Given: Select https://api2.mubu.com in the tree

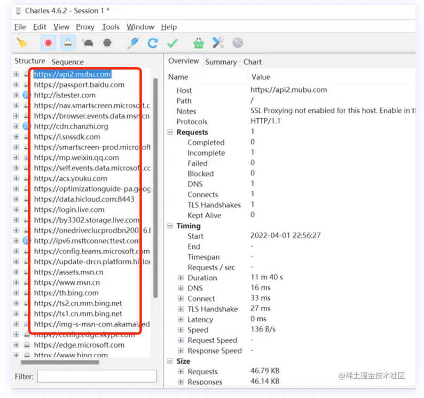Looking at the screenshot, I should pyautogui.click(x=73, y=74).
